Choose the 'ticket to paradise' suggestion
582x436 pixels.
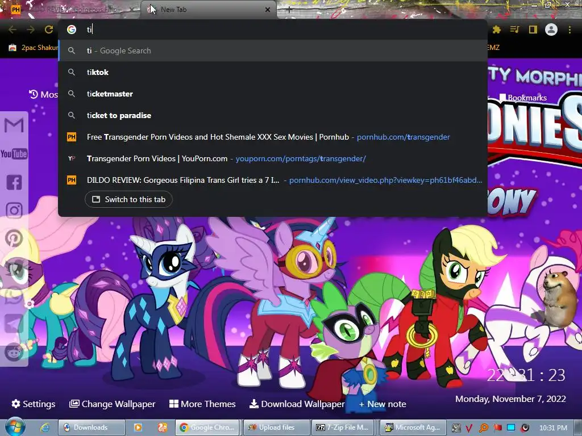(x=273, y=115)
